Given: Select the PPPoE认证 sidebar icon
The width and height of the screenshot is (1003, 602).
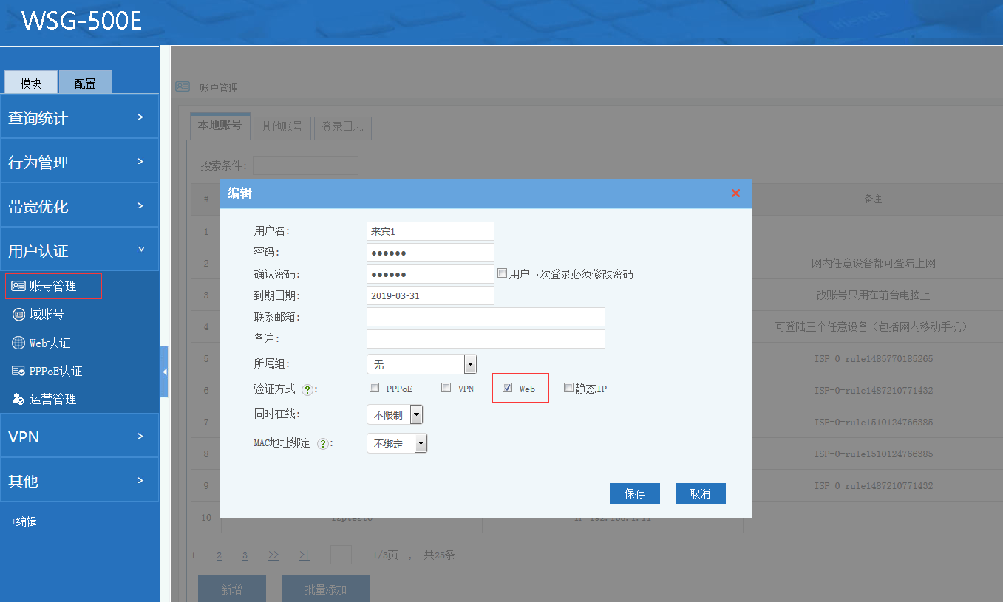Looking at the screenshot, I should click(x=18, y=371).
